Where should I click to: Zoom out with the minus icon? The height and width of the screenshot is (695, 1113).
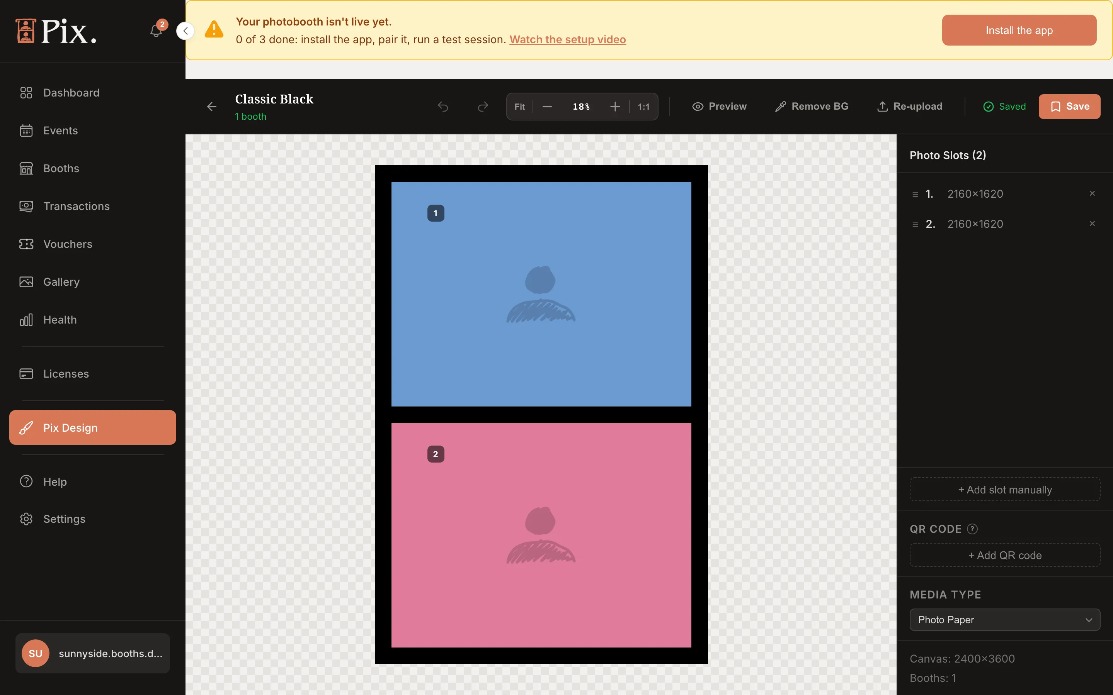point(547,107)
